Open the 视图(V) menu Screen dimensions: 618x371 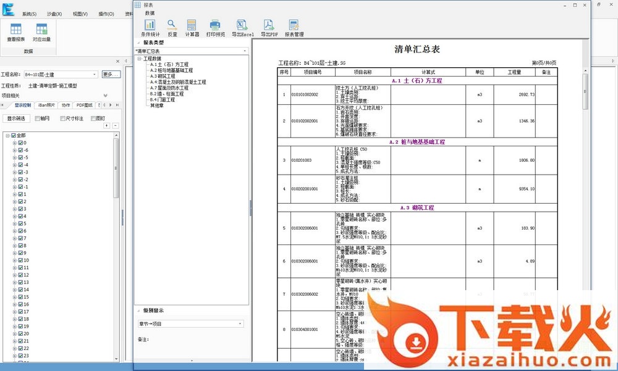pyautogui.click(x=80, y=14)
